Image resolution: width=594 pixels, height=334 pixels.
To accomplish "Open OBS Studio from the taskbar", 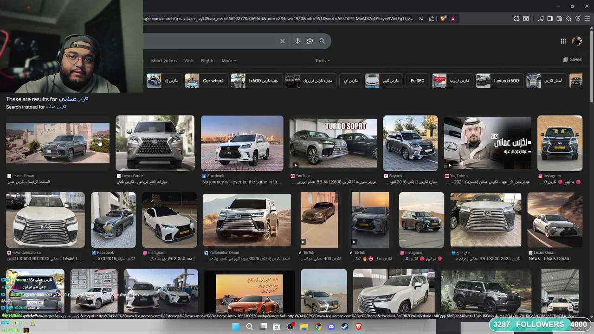I will pyautogui.click(x=291, y=327).
